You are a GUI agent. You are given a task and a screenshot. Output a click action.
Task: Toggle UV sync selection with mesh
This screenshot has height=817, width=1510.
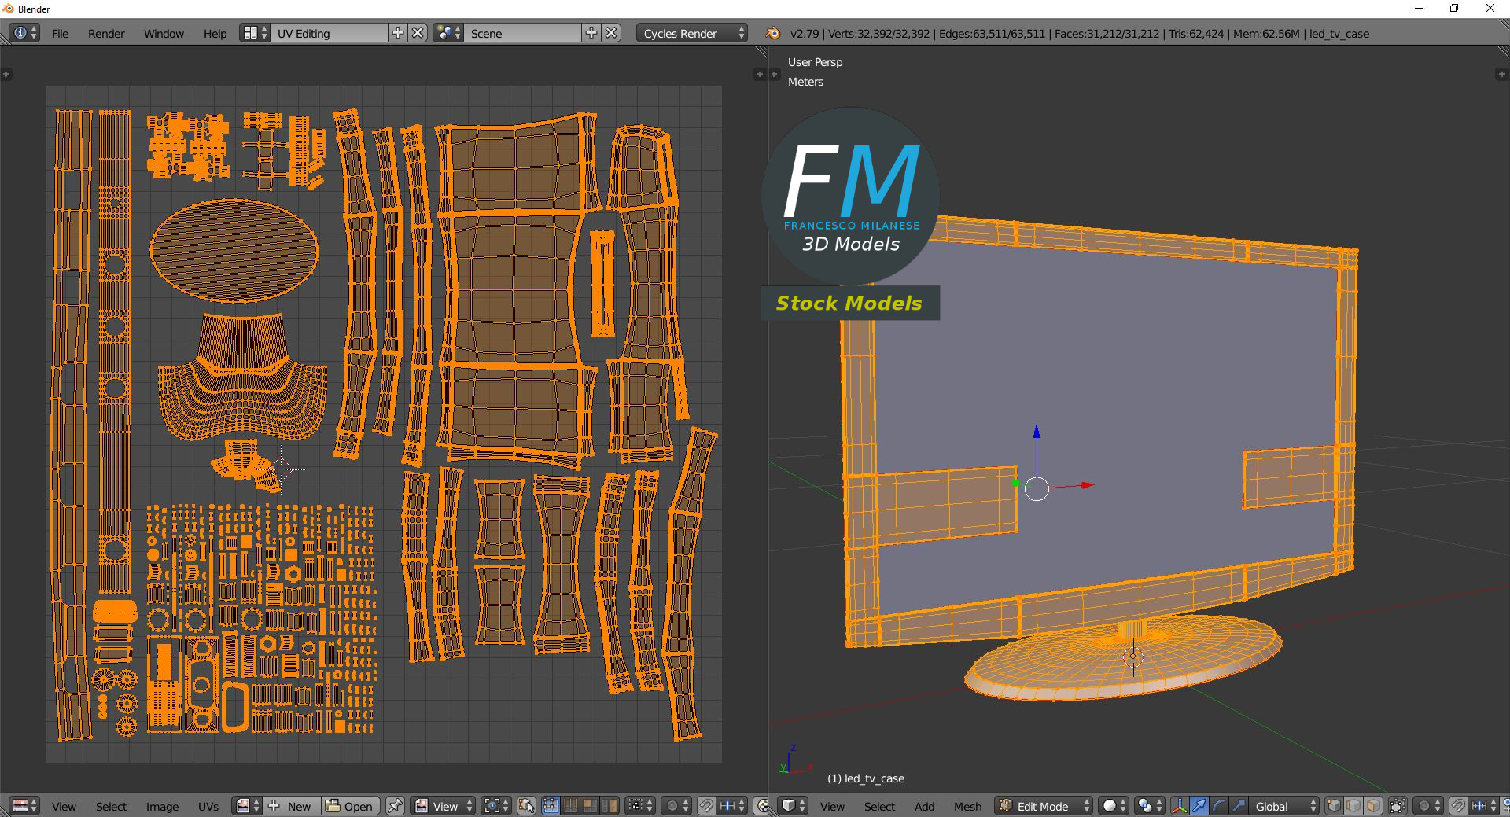(x=527, y=806)
